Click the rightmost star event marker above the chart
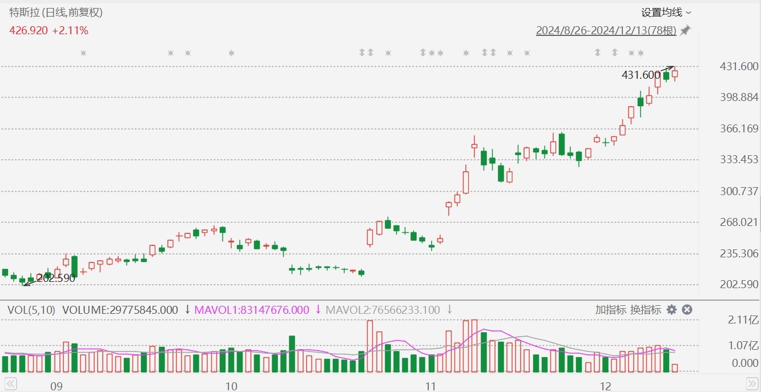Screen dimensions: 761x392 tap(641, 53)
